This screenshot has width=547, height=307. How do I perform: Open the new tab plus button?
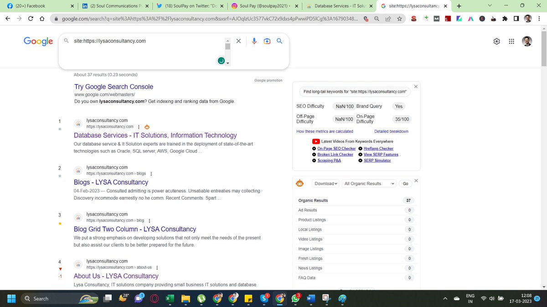coord(459,6)
